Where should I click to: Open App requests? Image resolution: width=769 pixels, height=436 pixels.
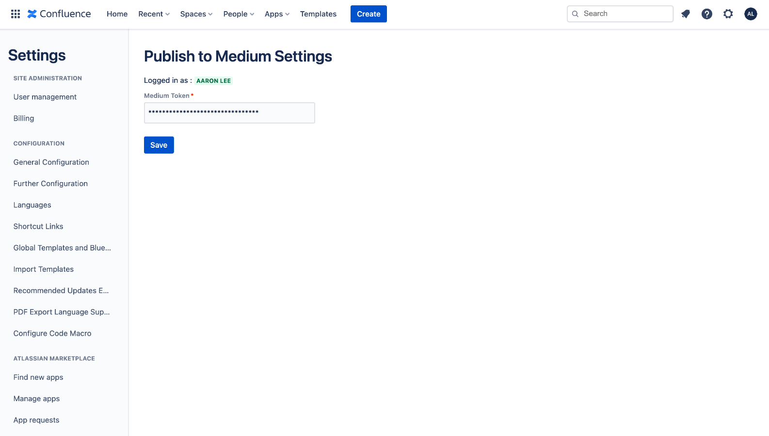click(36, 420)
